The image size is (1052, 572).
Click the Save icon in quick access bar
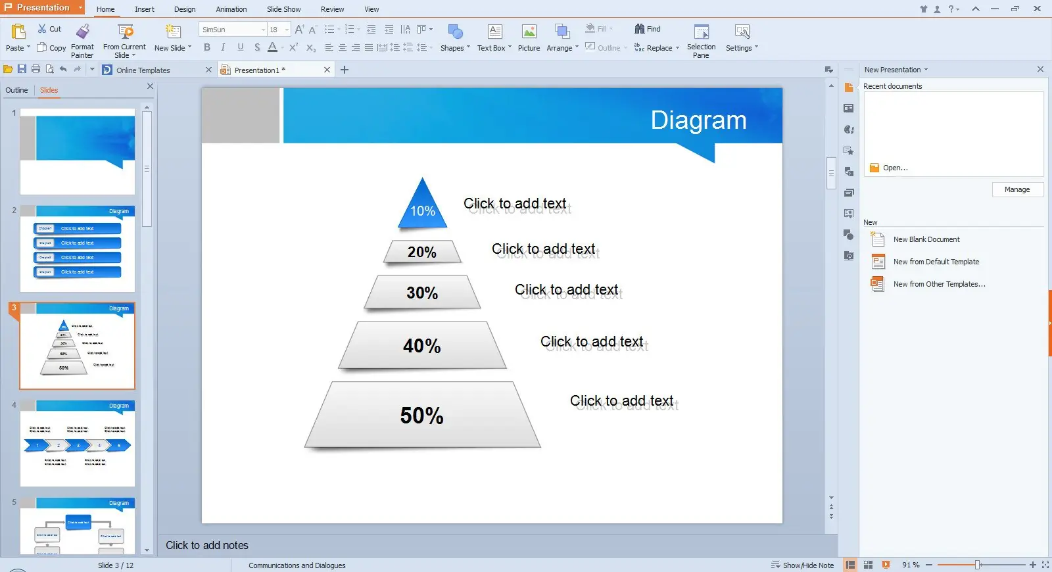coord(22,69)
